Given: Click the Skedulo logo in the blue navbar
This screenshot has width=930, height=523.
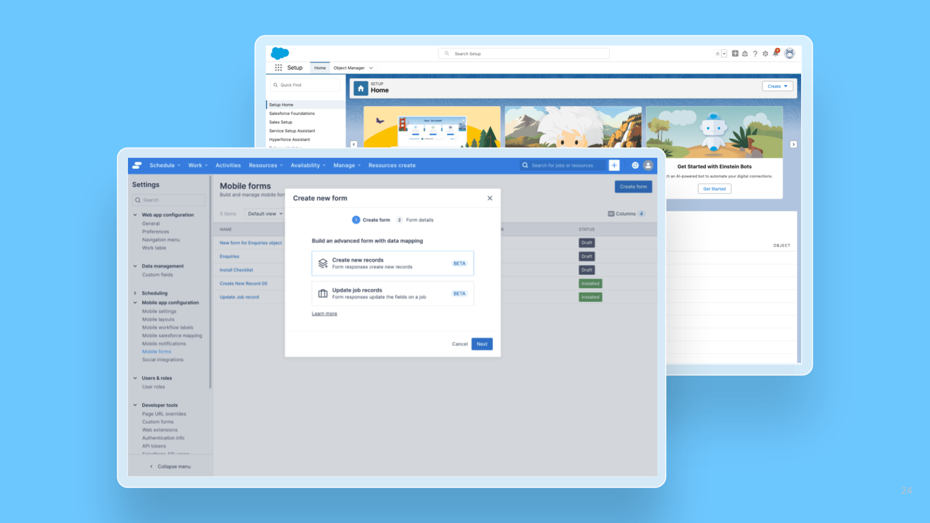Looking at the screenshot, I should pyautogui.click(x=137, y=165).
